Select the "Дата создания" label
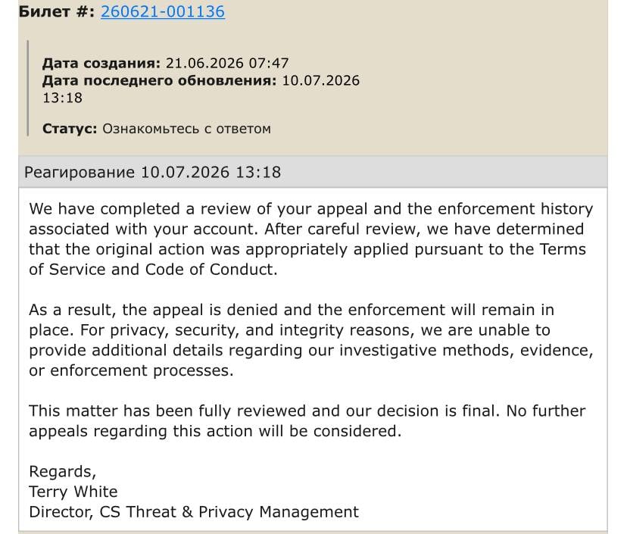 click(101, 63)
